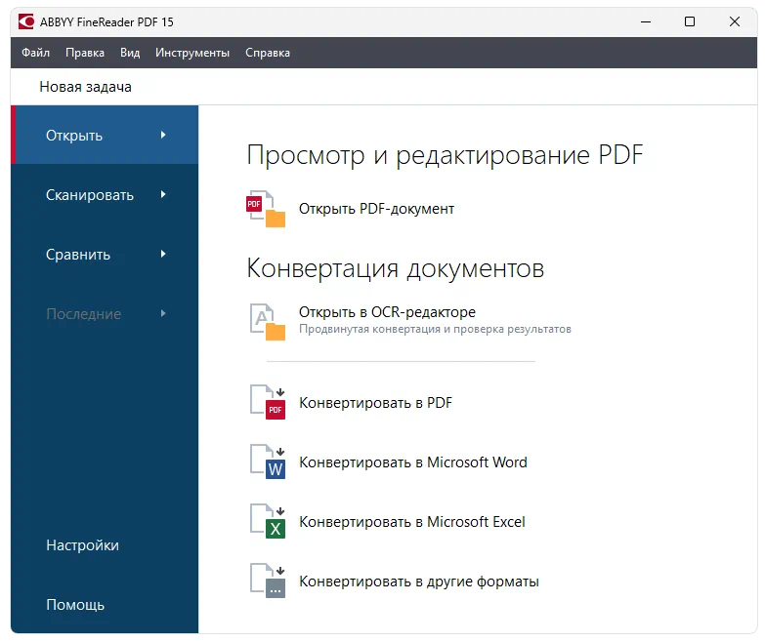Screen dimensions: 765x642
Task: Open Помощь in the sidebar
Action: coord(75,605)
